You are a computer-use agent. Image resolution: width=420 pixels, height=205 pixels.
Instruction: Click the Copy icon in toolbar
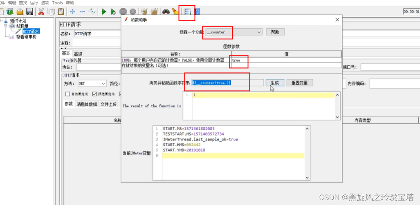(x=51, y=11)
